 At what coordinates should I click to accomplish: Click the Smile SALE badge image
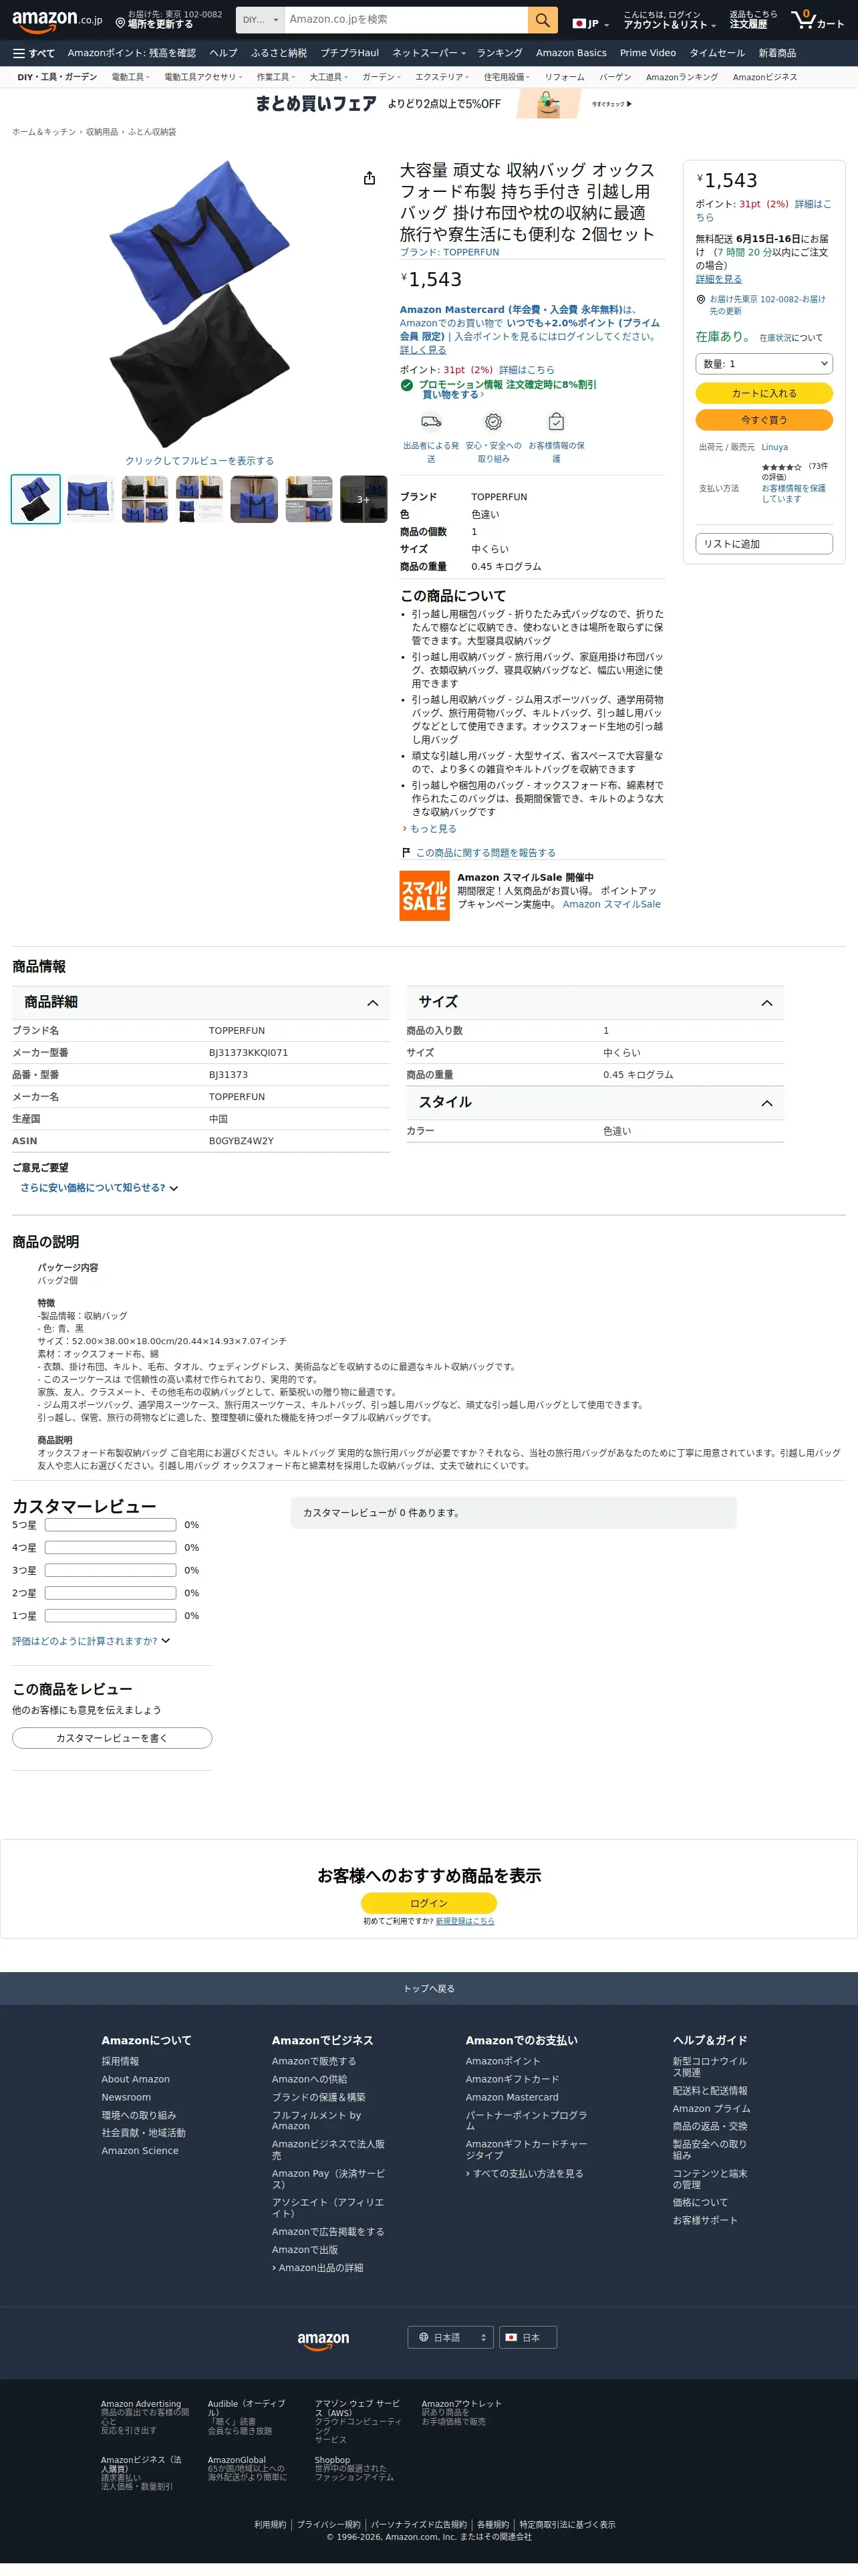424,895
